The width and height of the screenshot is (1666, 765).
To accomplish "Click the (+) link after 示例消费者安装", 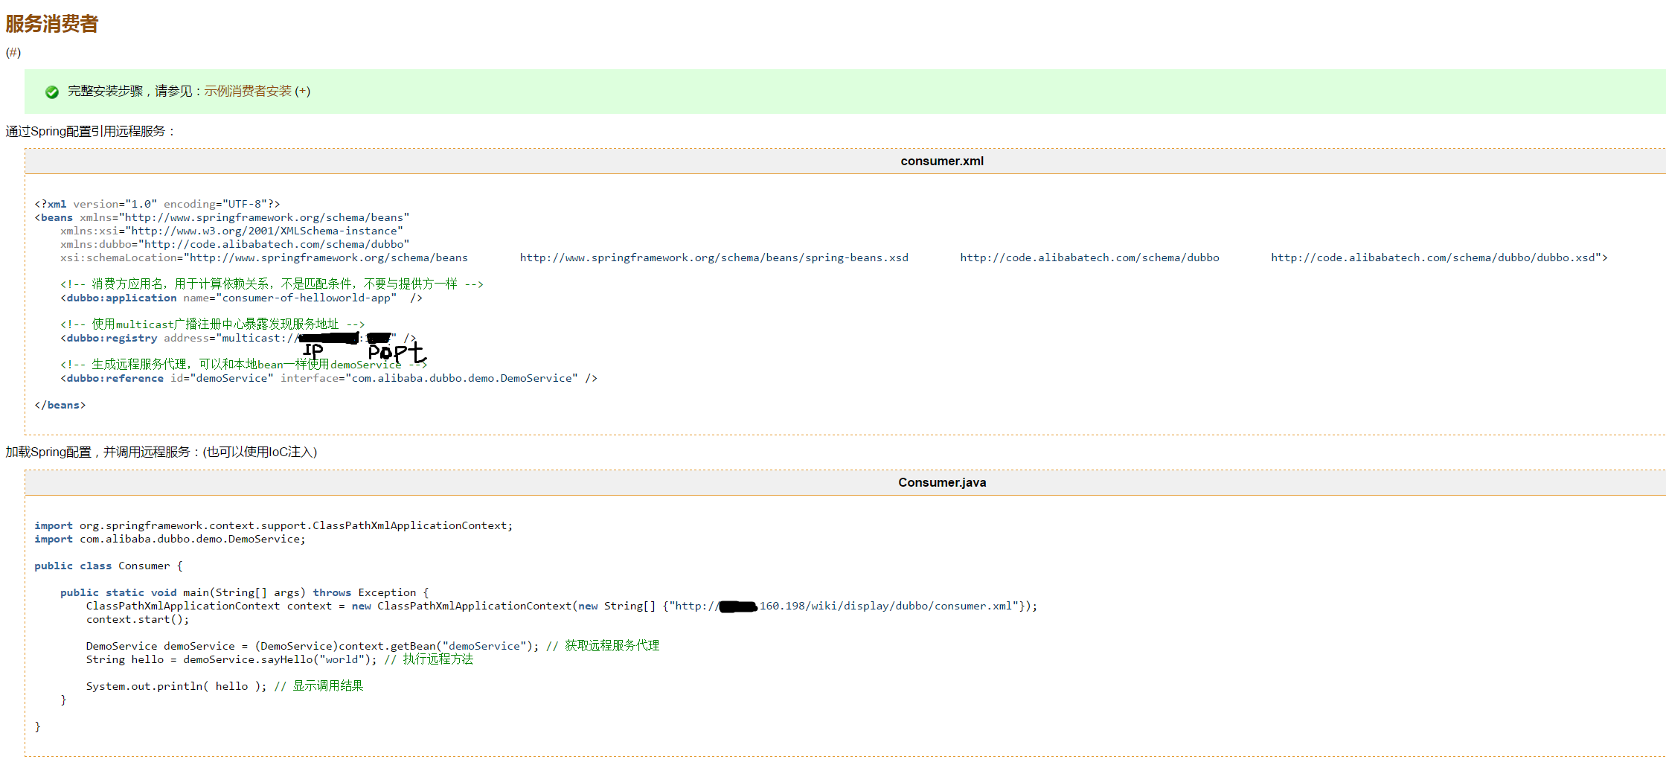I will click(303, 91).
